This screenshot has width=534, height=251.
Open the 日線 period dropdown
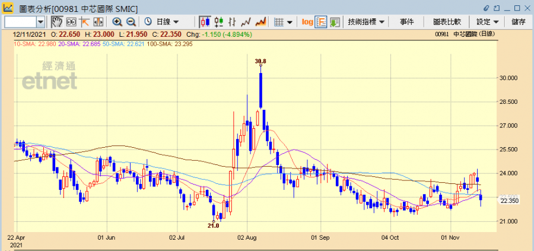(x=163, y=22)
